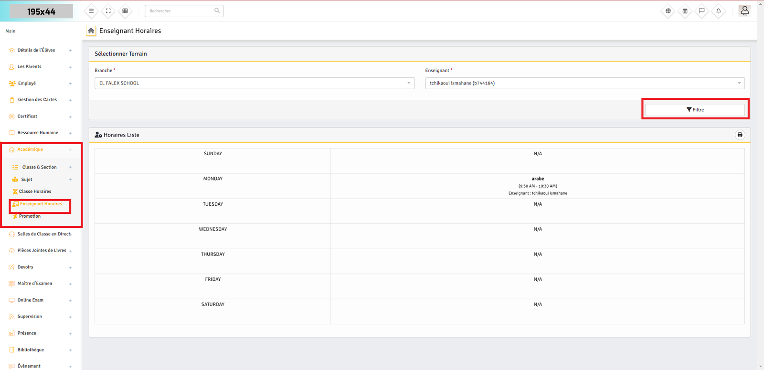Click the home icon beside page title
The height and width of the screenshot is (370, 764).
(91, 31)
